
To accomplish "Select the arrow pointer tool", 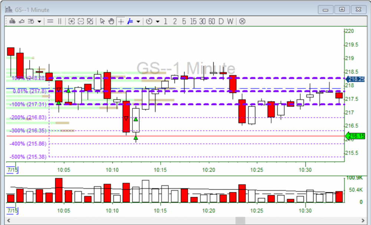I will click(x=102, y=22).
